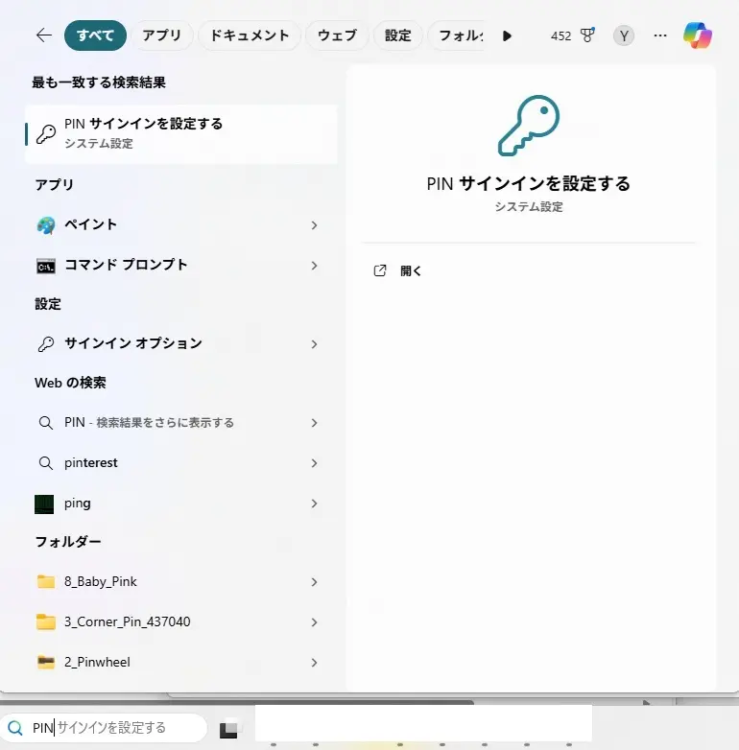Click the ペイント palette icon

pyautogui.click(x=46, y=225)
